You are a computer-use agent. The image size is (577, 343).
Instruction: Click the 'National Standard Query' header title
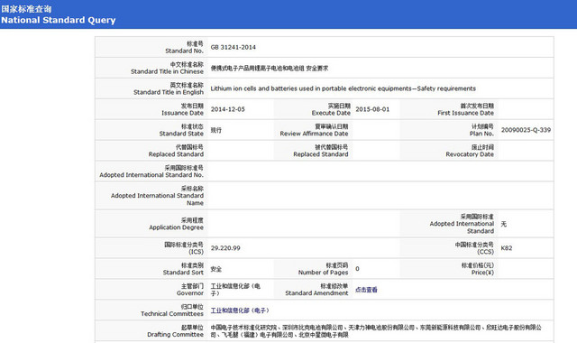pyautogui.click(x=58, y=20)
